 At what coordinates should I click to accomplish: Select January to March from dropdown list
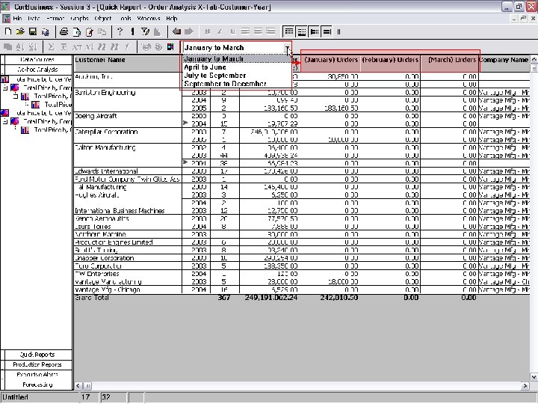click(x=237, y=59)
